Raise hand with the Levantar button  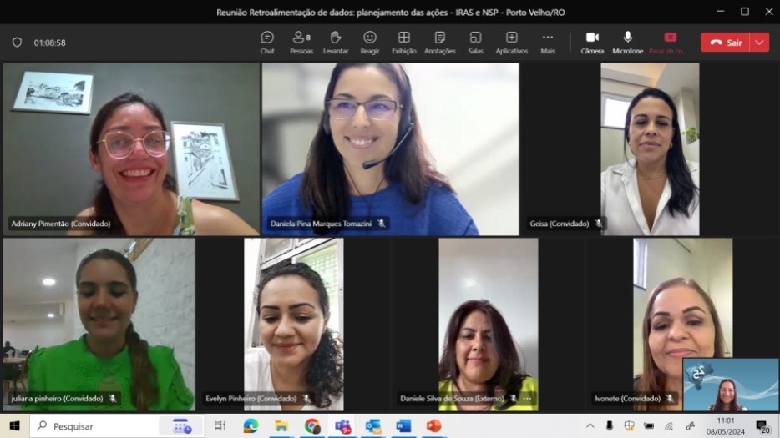tap(336, 43)
